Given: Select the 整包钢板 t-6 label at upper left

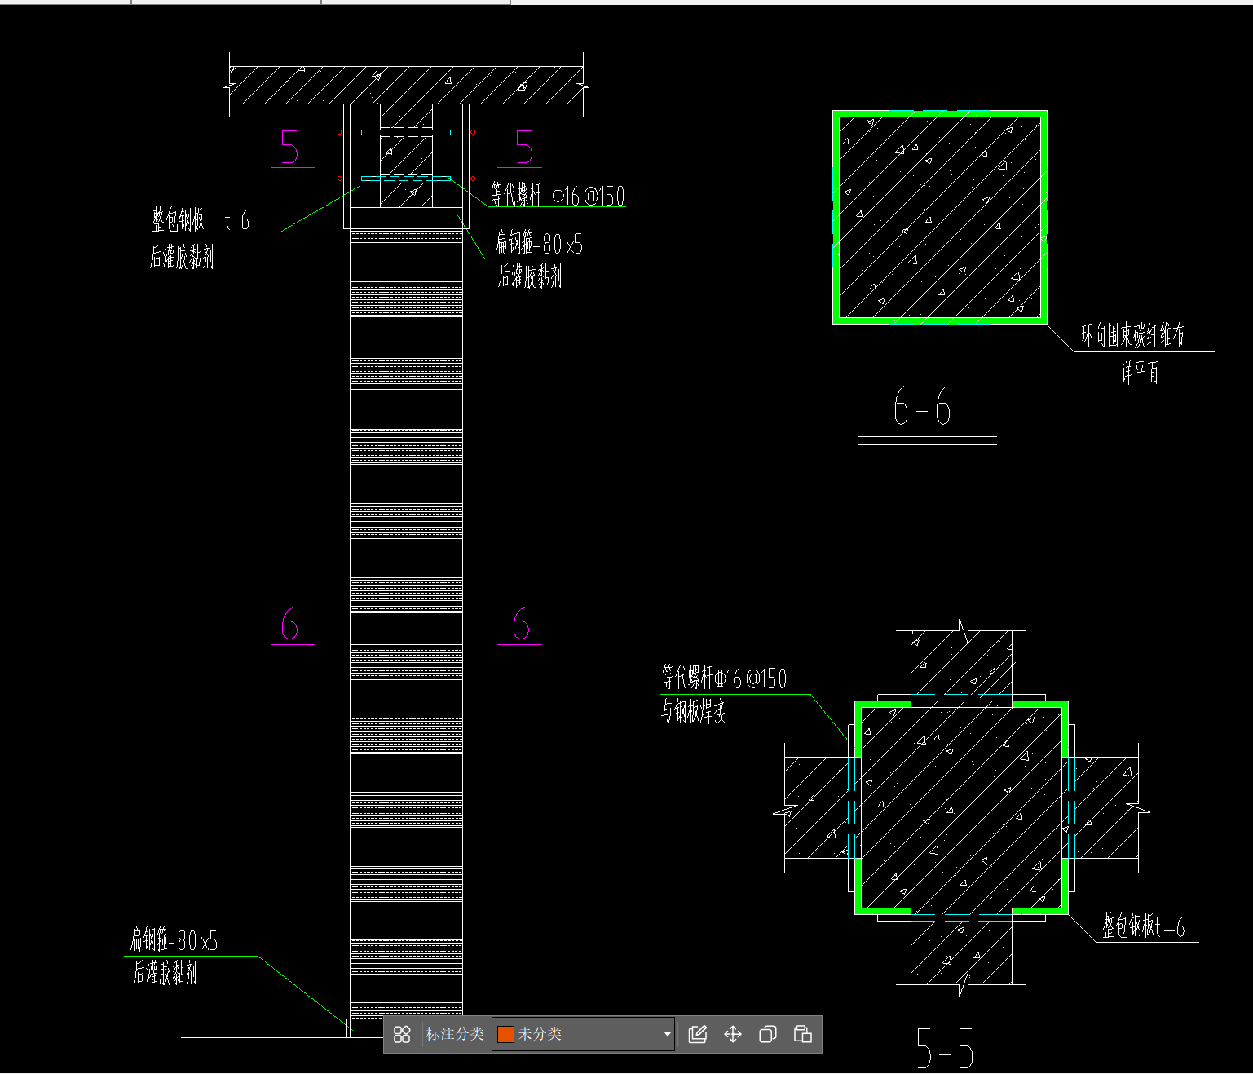Looking at the screenshot, I should coord(201,219).
